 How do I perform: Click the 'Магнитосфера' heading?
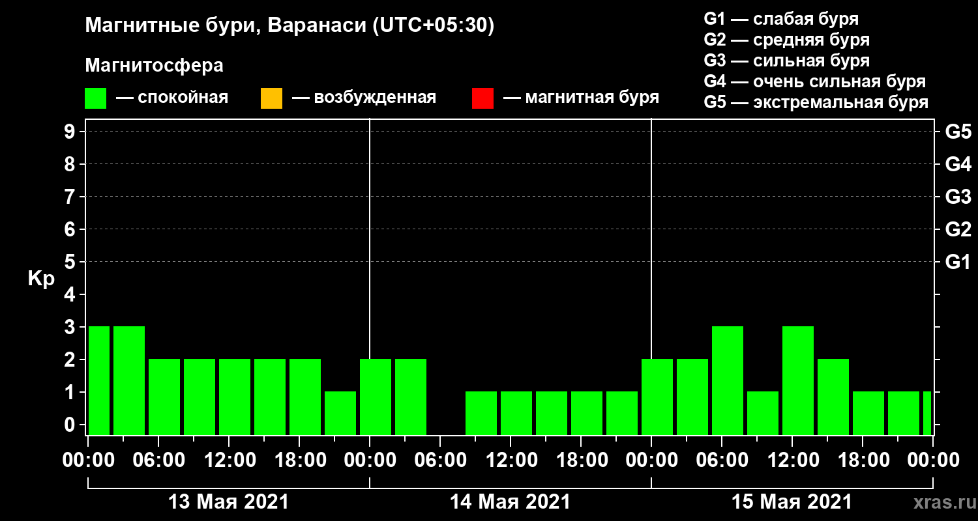tap(154, 66)
